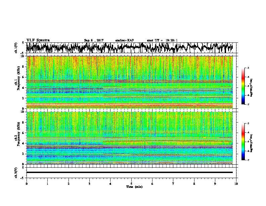Click the "10" kHz tick of ch.1 spectrogram
The height and width of the screenshot is (206, 266).
(x=23, y=56)
